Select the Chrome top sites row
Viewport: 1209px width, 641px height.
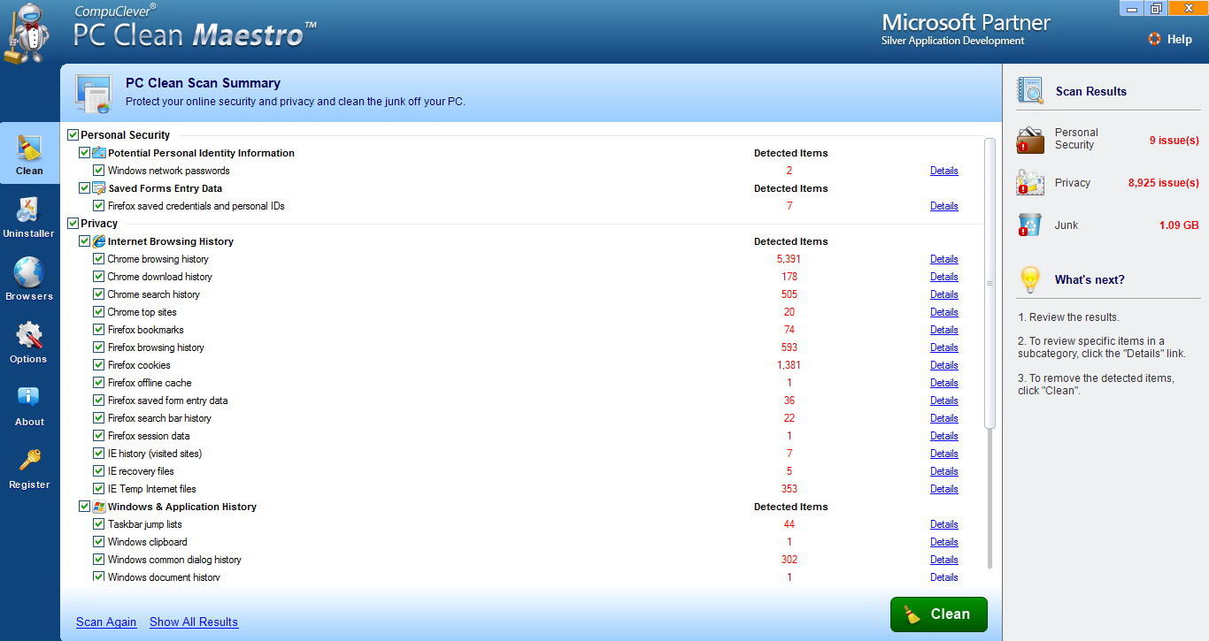click(x=526, y=312)
